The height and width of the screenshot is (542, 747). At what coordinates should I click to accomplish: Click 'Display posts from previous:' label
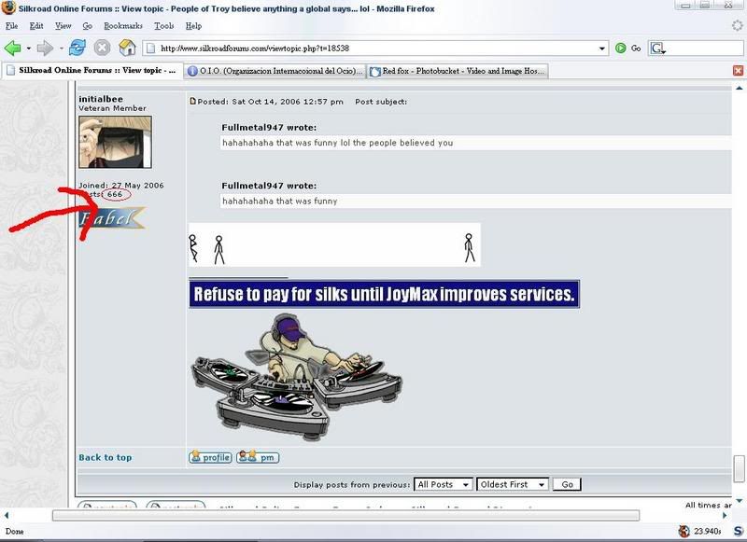pyautogui.click(x=352, y=484)
